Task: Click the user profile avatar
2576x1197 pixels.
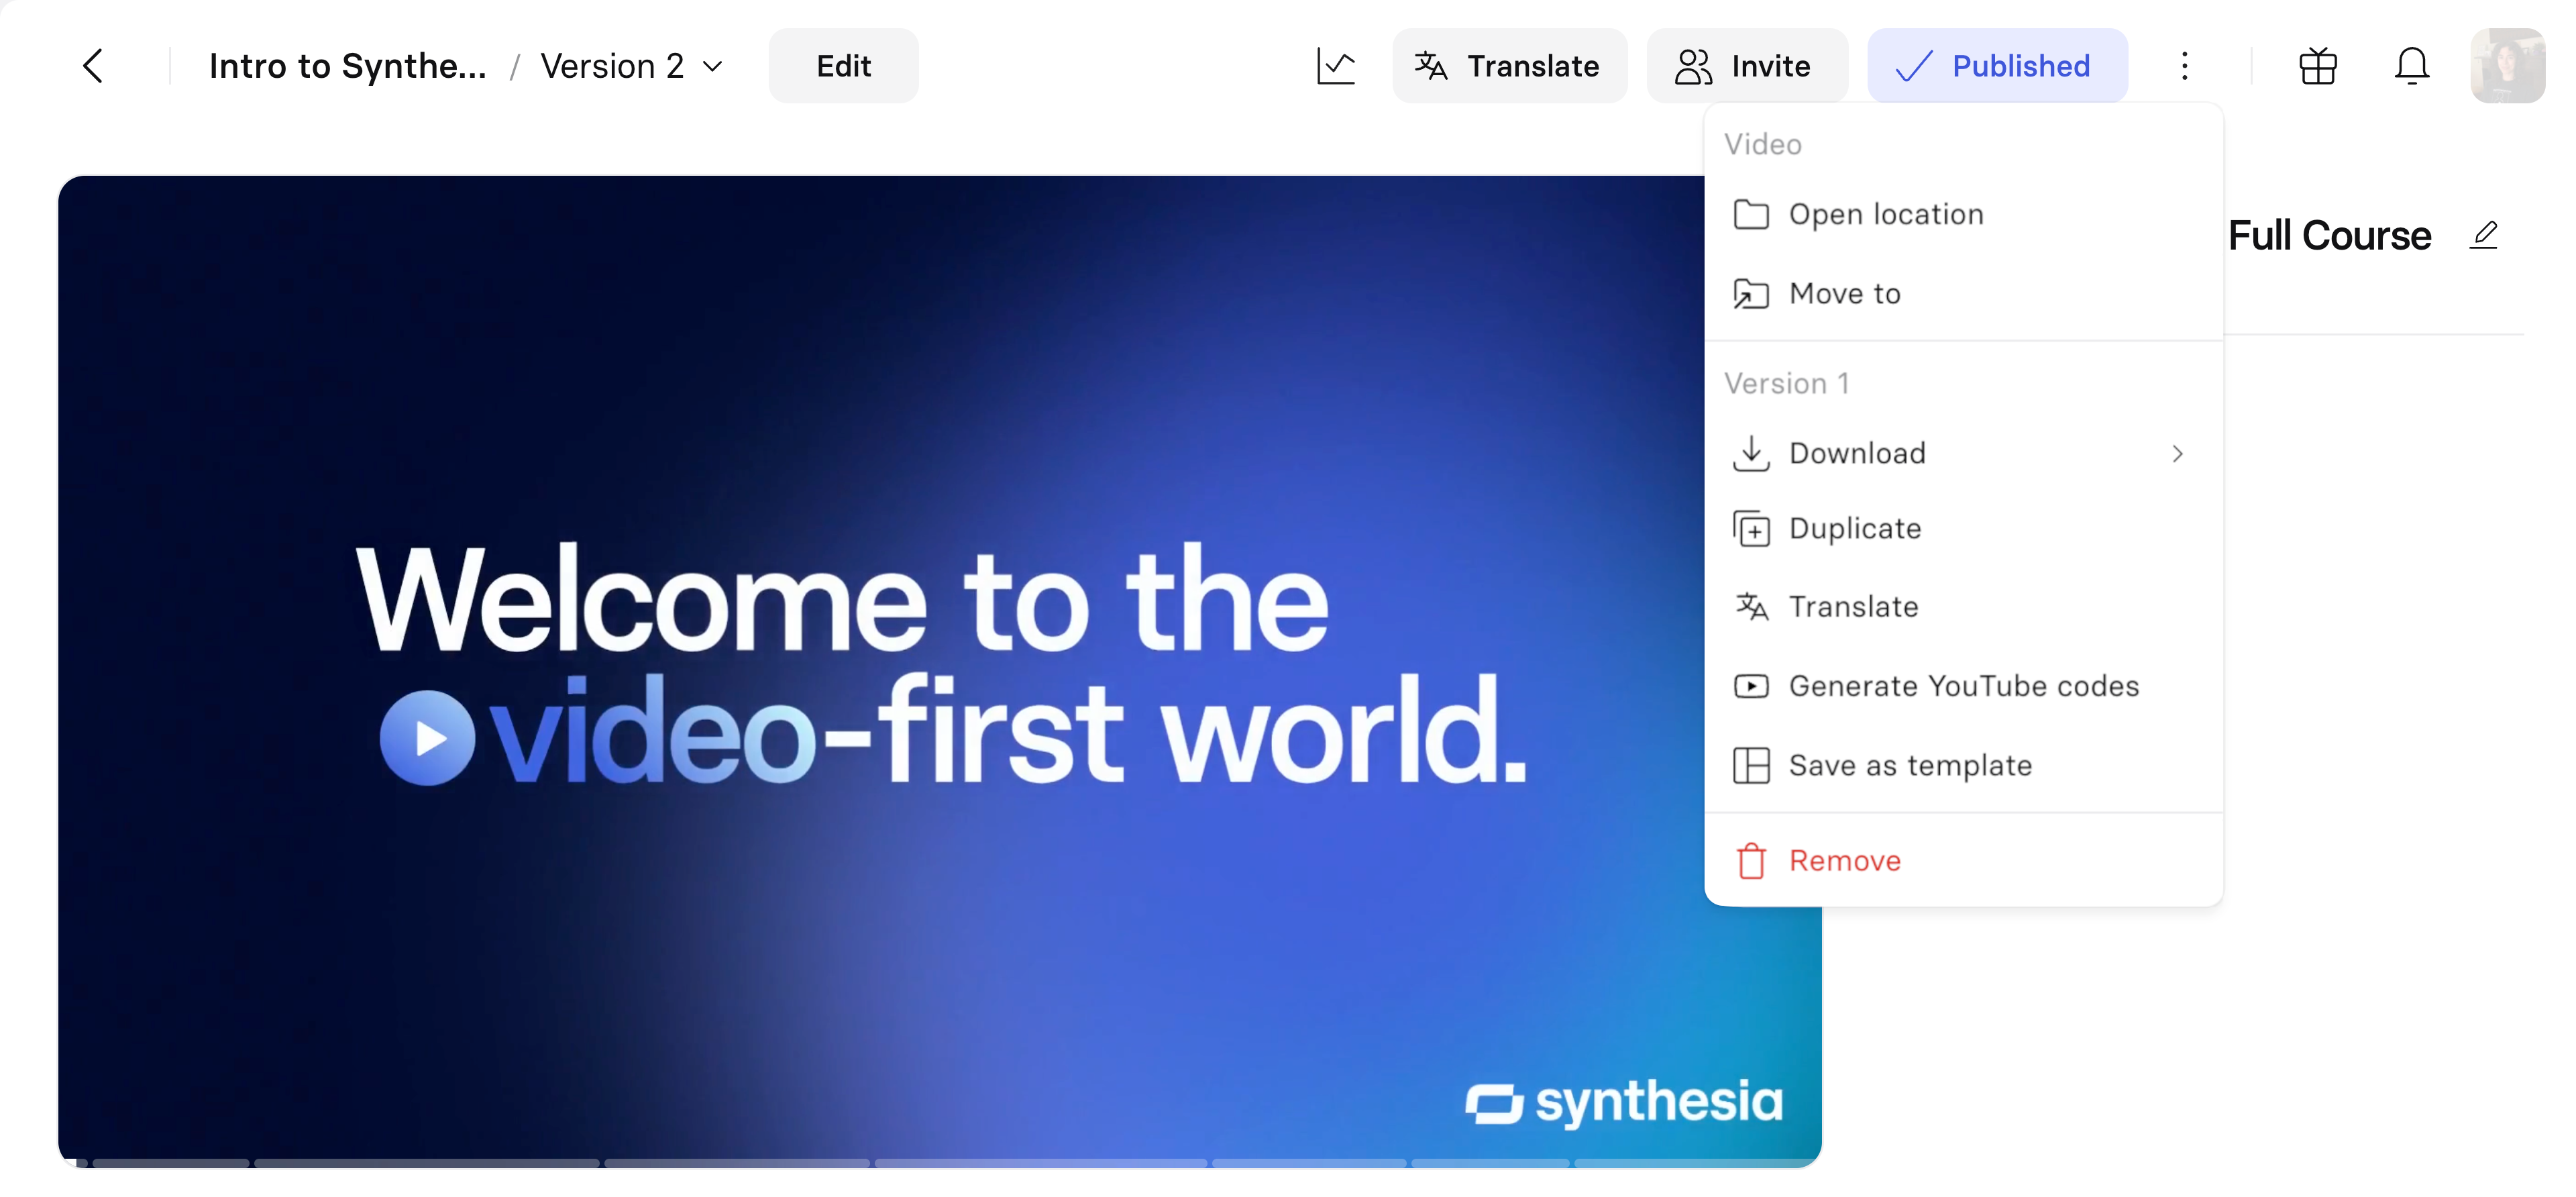Action: click(2506, 66)
